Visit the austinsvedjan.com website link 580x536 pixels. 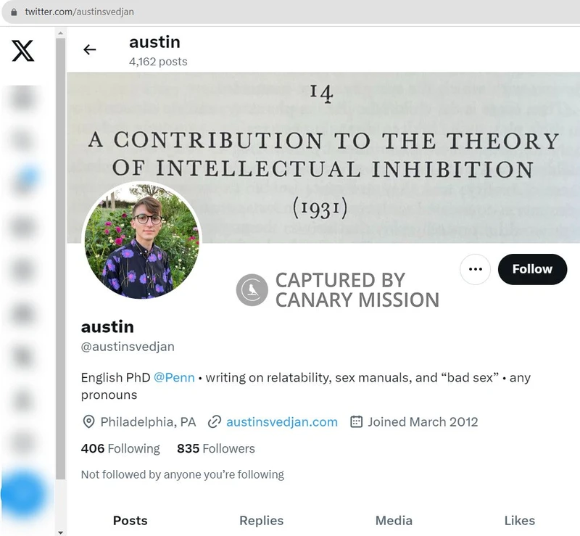[282, 421]
